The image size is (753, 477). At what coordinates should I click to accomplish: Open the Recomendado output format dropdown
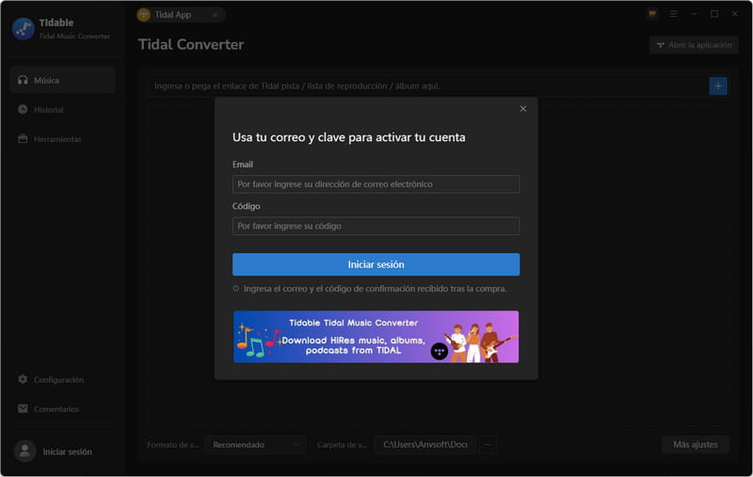[x=255, y=445]
